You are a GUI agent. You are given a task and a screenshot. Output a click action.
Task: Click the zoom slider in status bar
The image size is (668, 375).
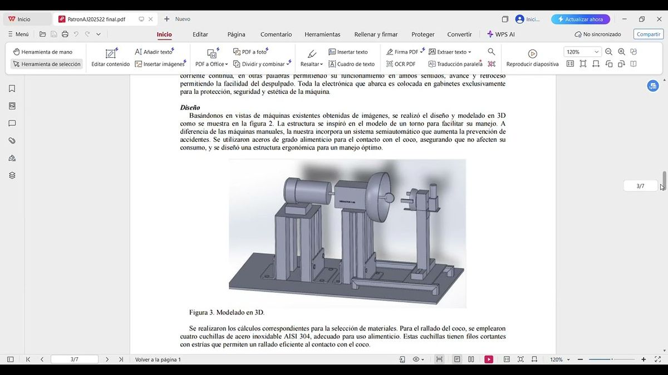(x=612, y=359)
